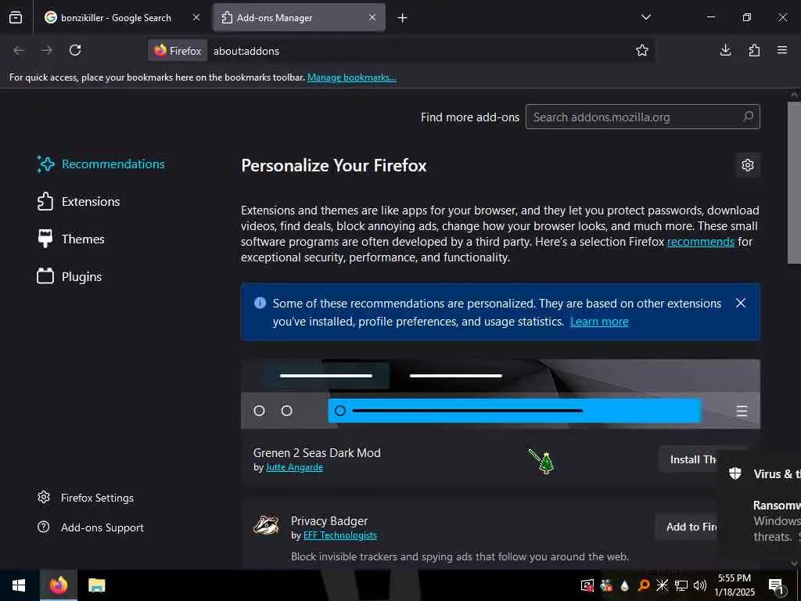Open the Jutte Angarde author link

point(294,467)
